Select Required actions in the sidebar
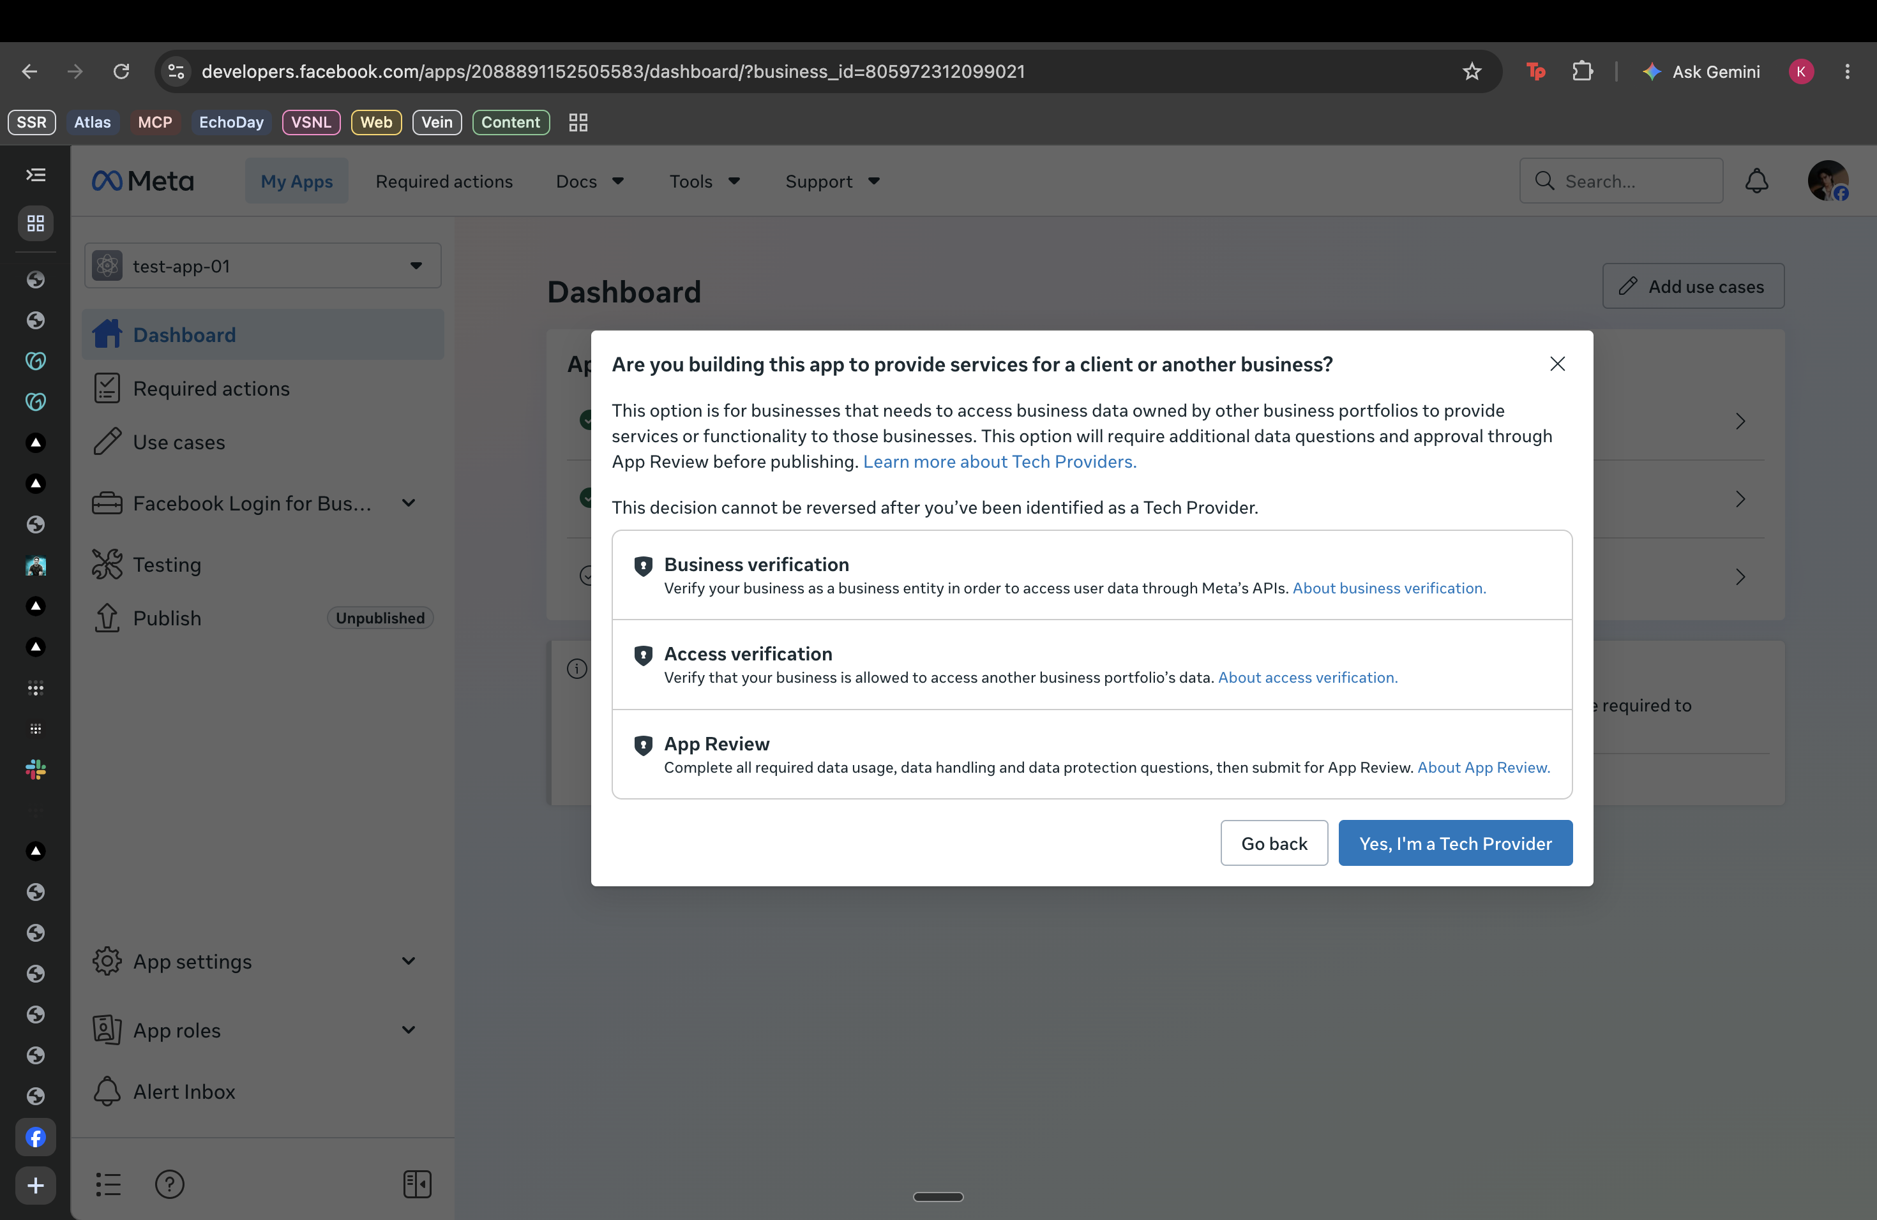The image size is (1877, 1220). [x=262, y=389]
